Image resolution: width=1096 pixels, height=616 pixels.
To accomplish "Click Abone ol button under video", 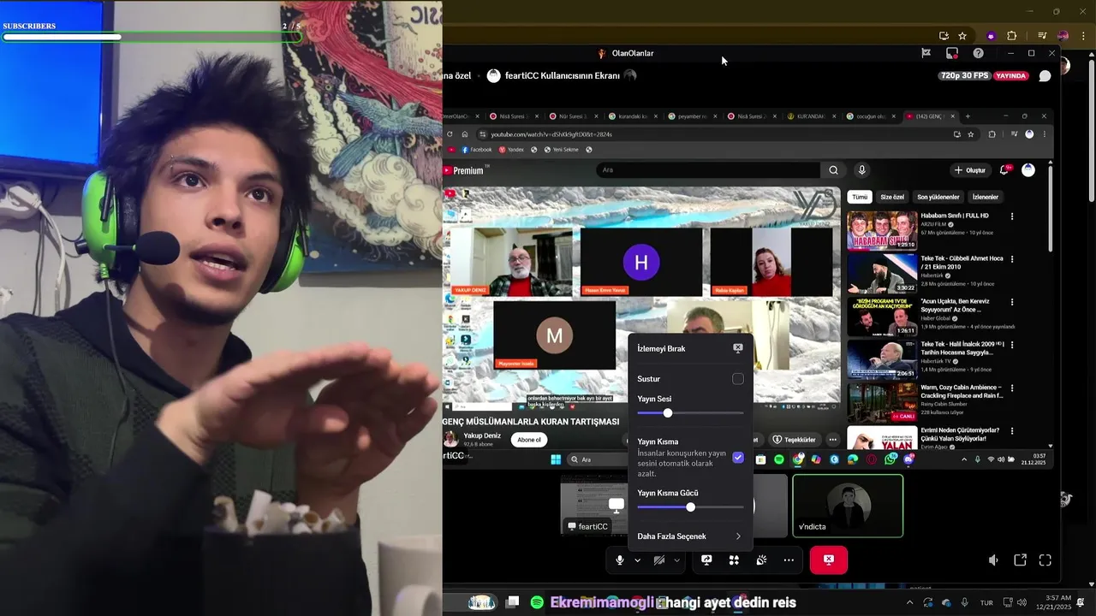I will (x=529, y=440).
